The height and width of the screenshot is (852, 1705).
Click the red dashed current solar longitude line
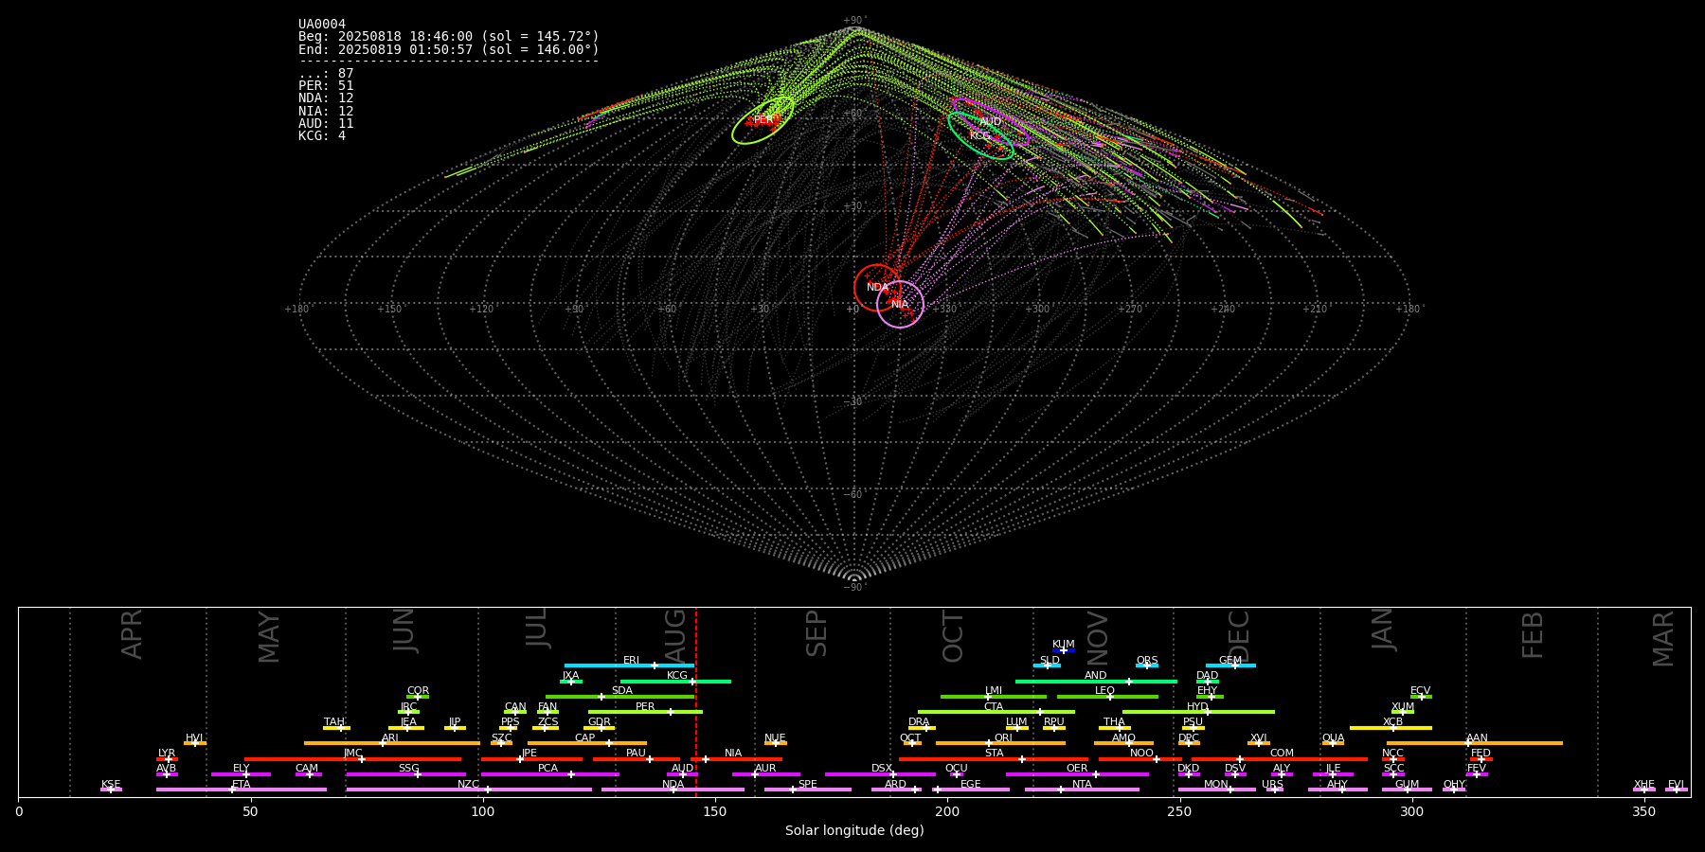[696, 701]
